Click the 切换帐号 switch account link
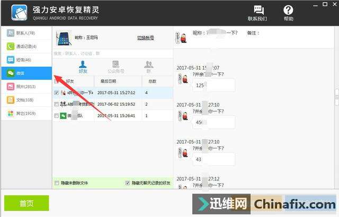This screenshot has height=217, width=339. pos(146,38)
